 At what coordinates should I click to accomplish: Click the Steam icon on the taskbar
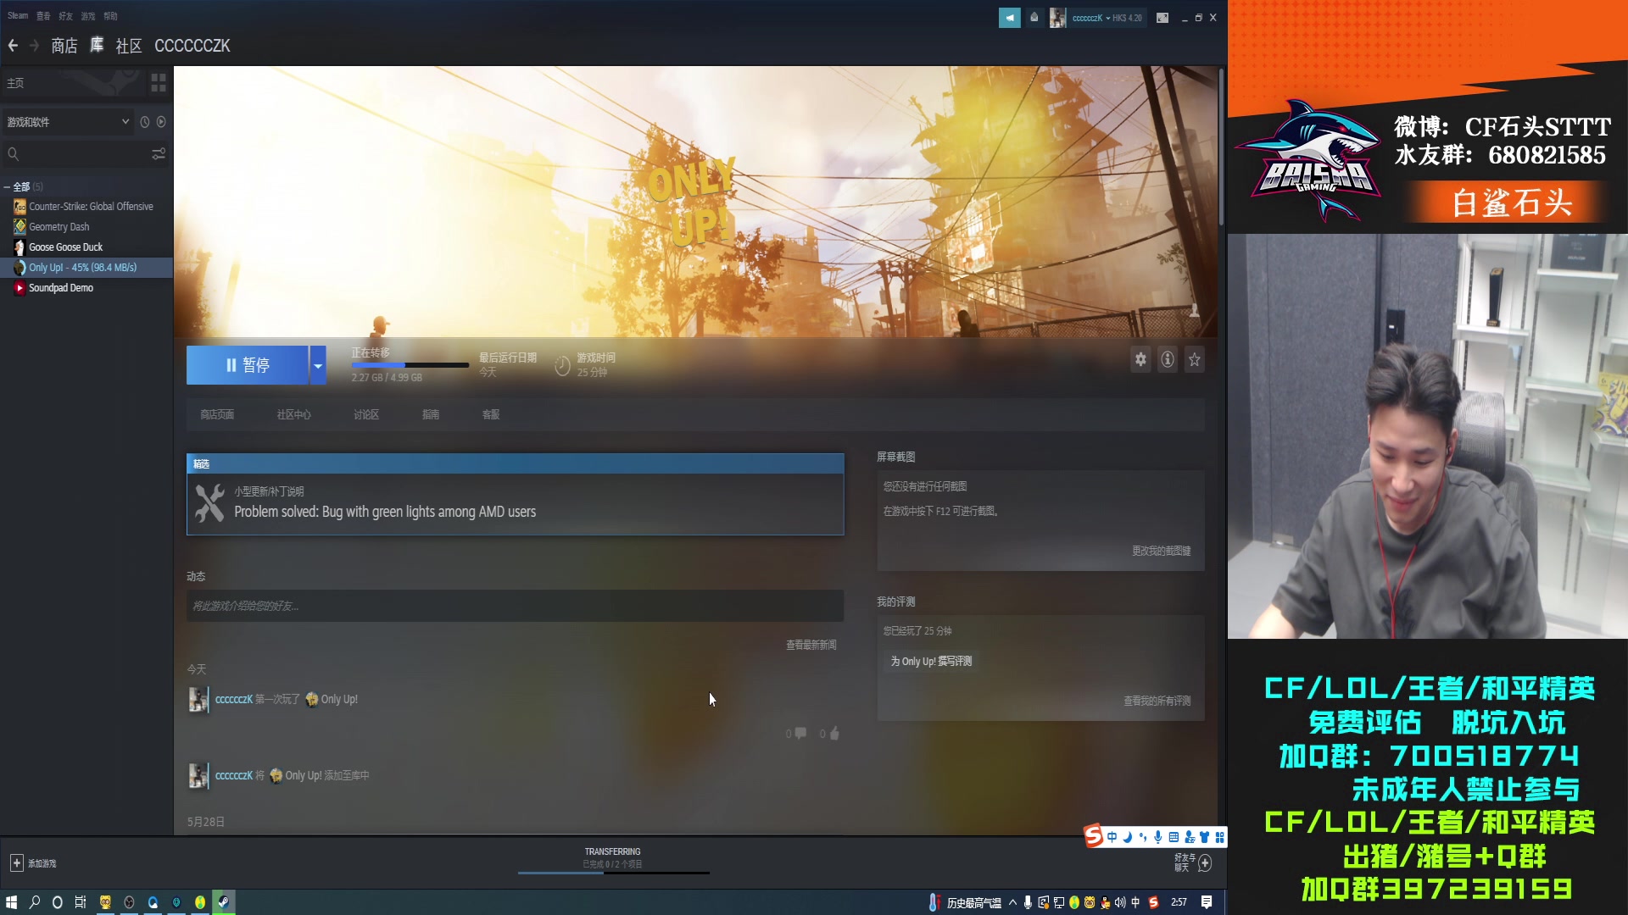coord(224,902)
